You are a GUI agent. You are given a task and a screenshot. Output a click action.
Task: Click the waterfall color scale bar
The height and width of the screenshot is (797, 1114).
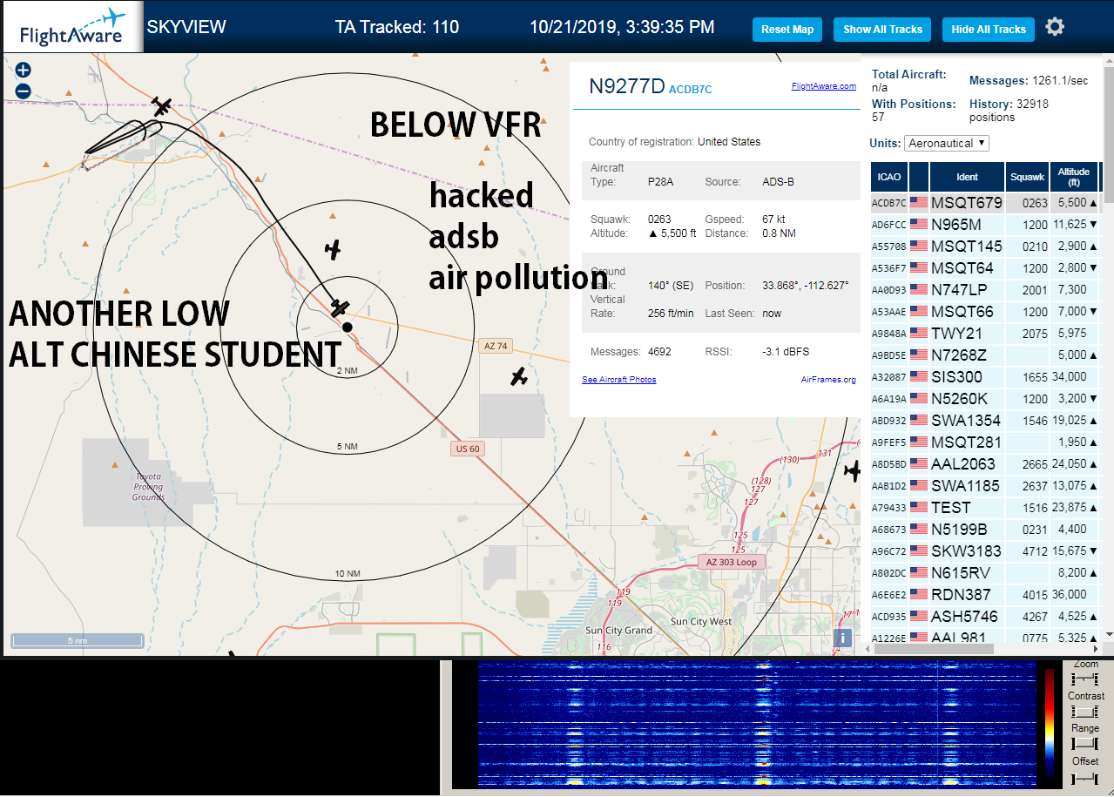1050,724
